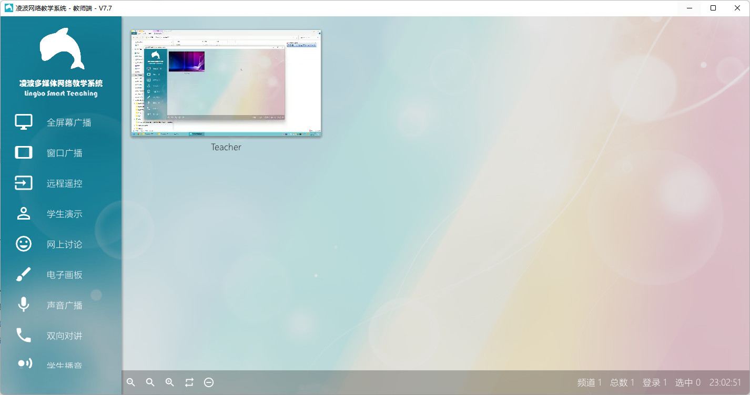Select the Teacher screen thumbnail
750x395 pixels.
226,84
